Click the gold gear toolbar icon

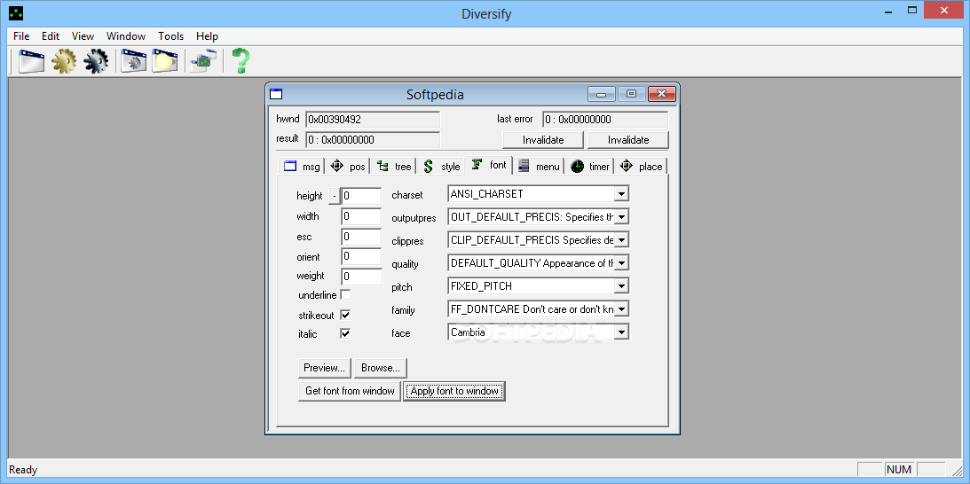pyautogui.click(x=64, y=61)
